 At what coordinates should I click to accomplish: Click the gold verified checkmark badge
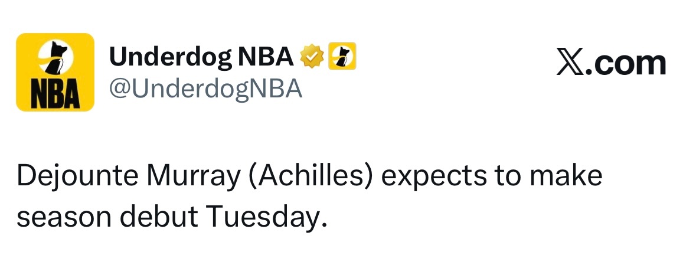312,57
